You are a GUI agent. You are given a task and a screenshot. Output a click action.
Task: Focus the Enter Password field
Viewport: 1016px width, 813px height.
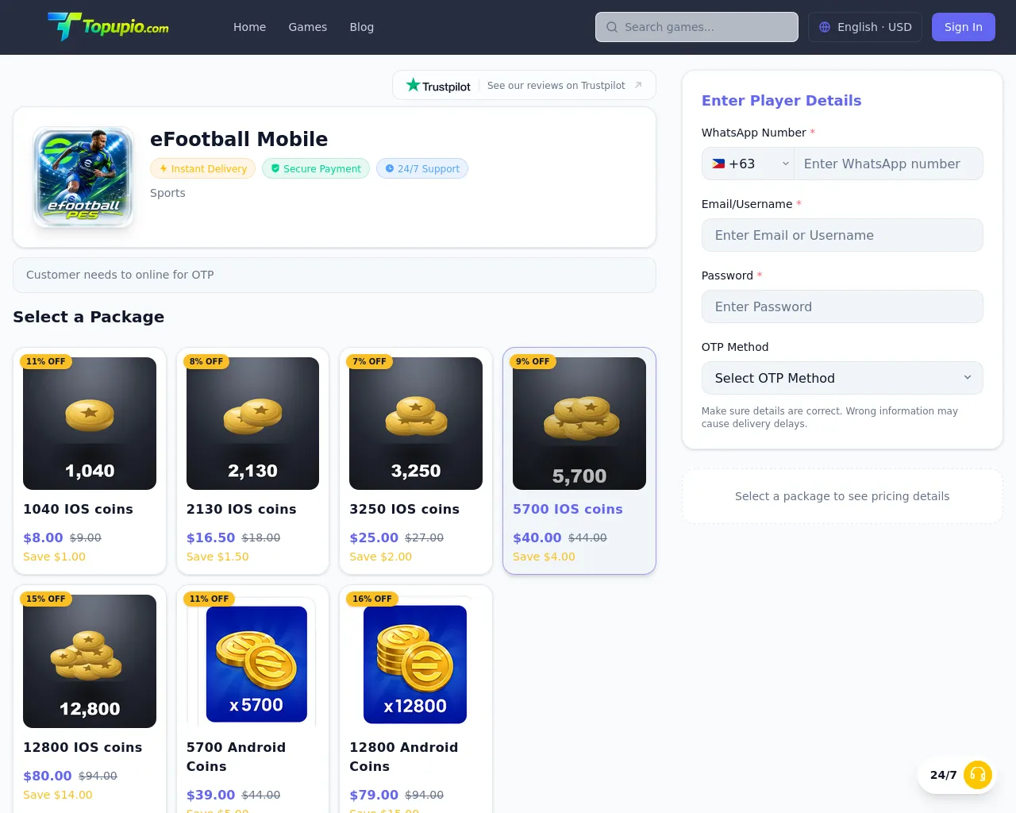coord(842,306)
